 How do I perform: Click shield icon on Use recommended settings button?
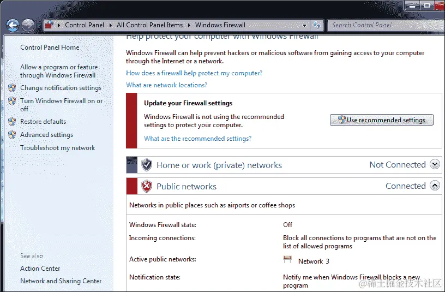click(342, 120)
